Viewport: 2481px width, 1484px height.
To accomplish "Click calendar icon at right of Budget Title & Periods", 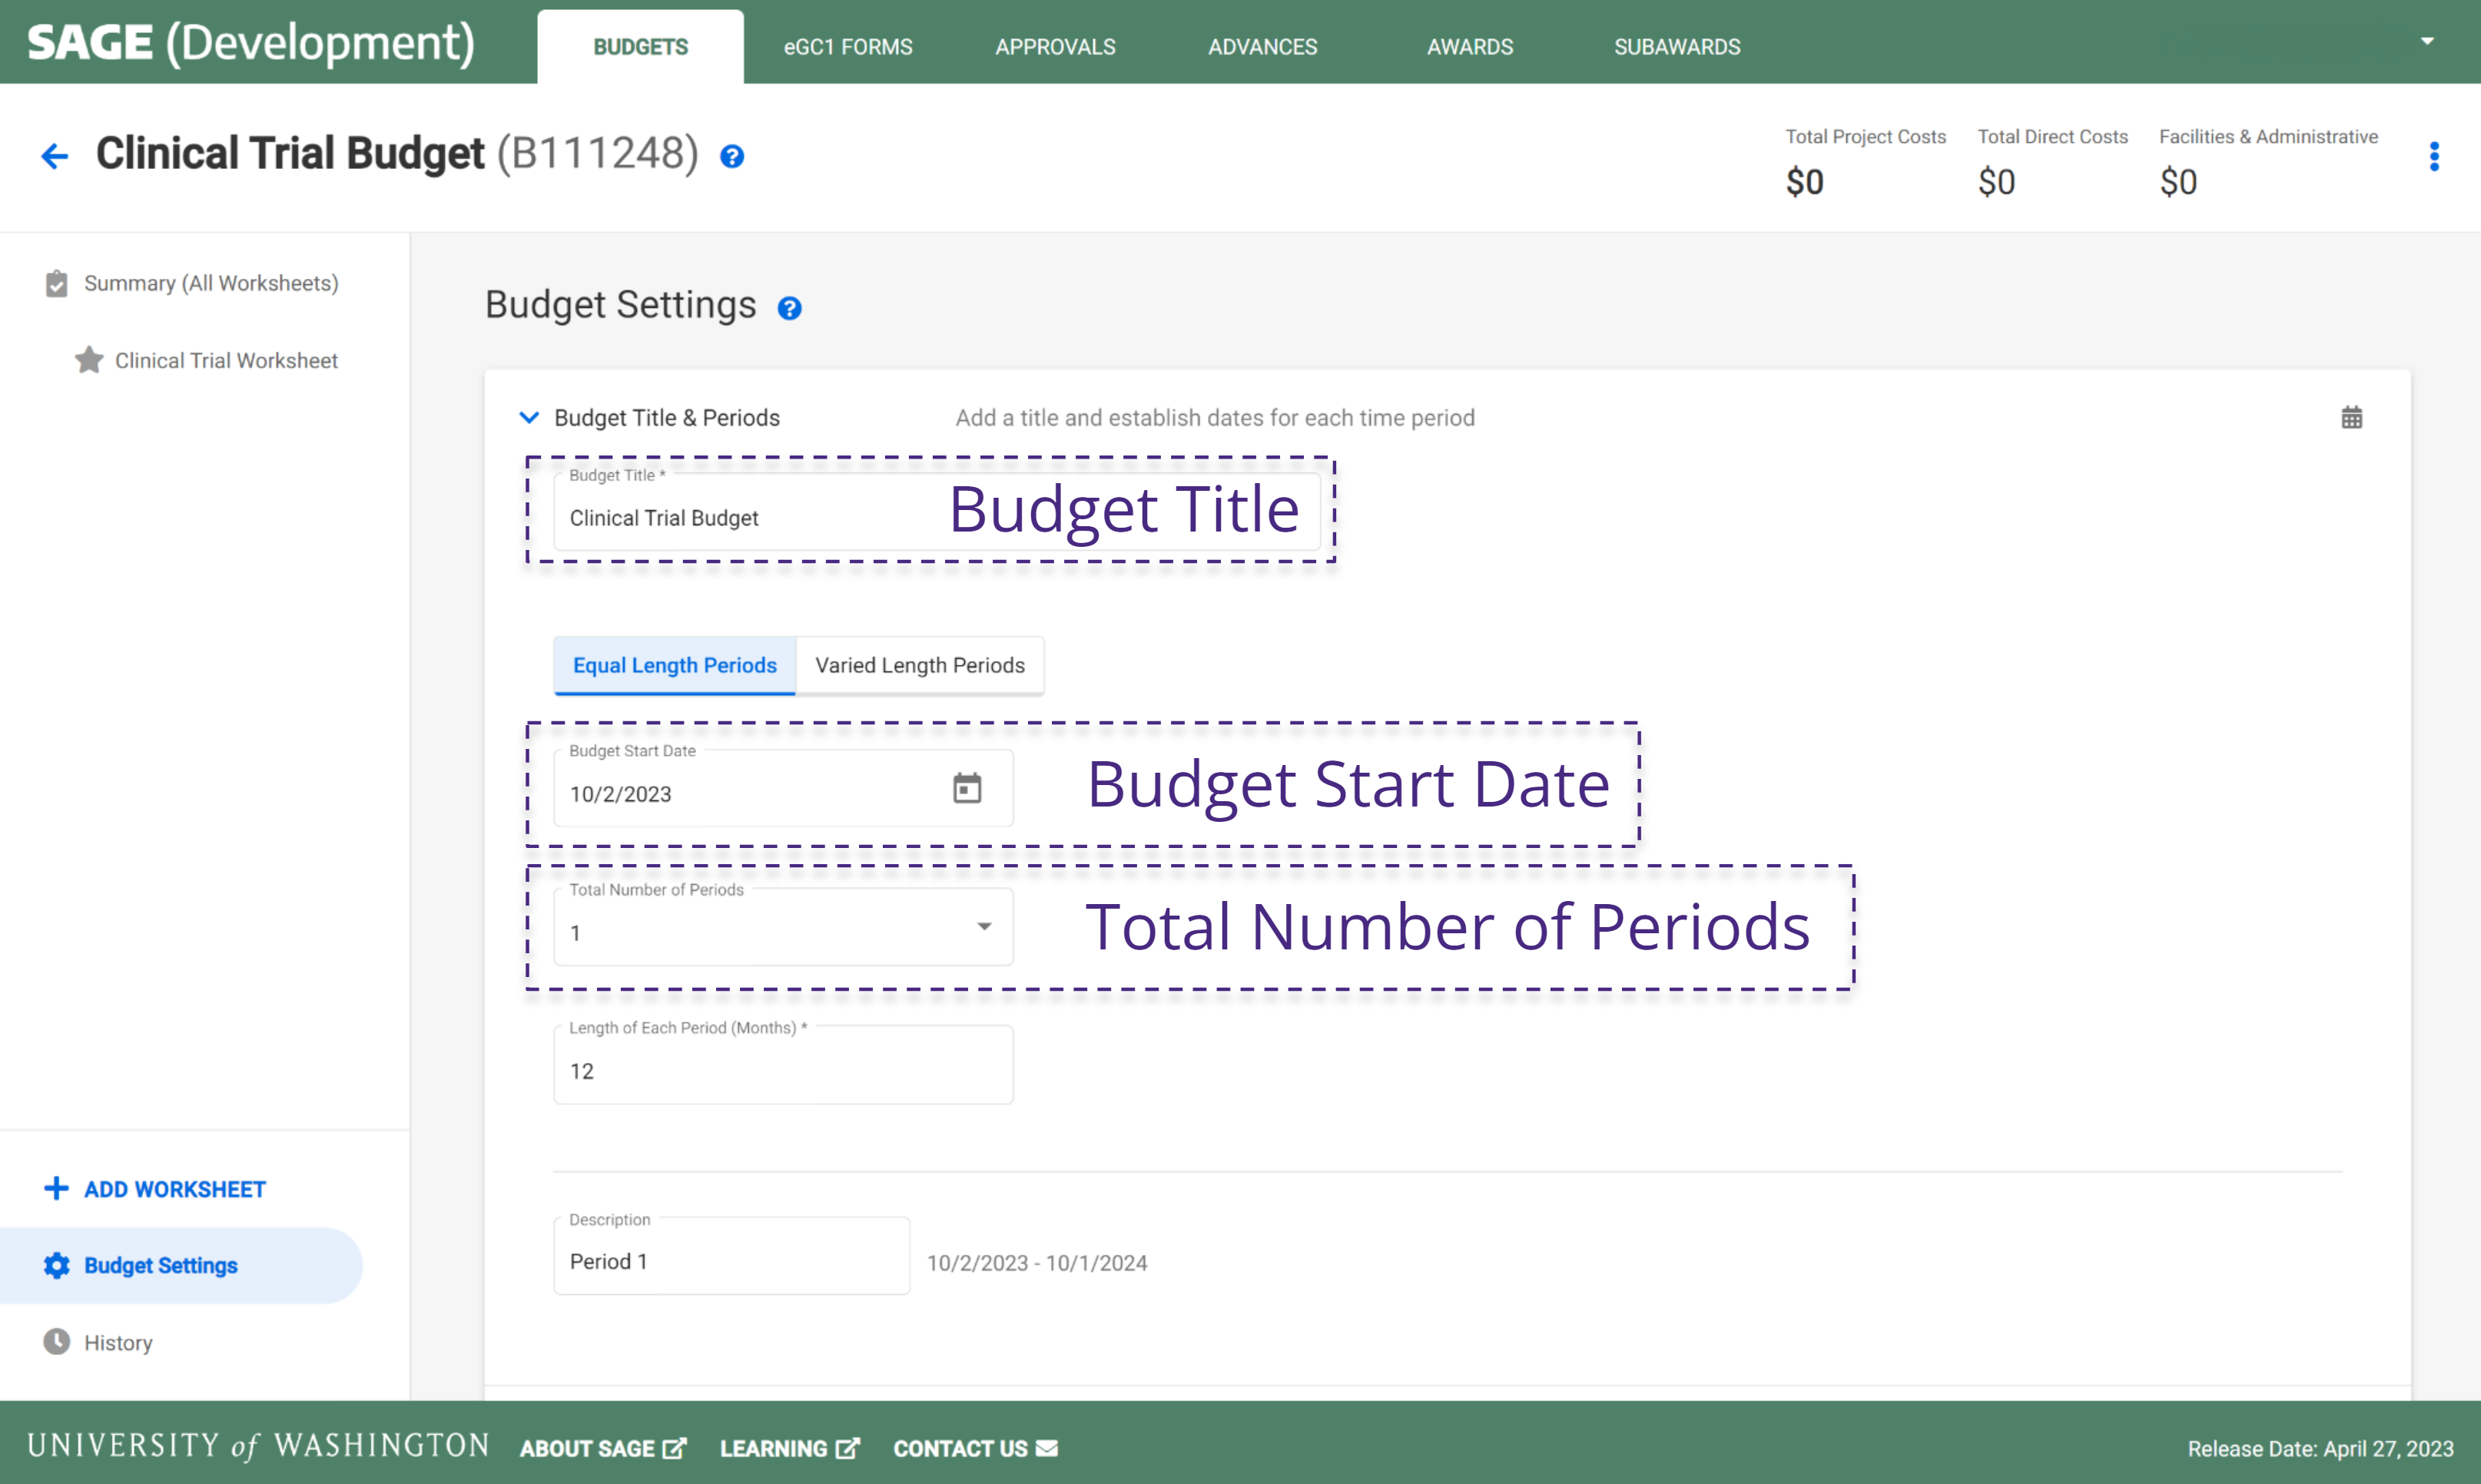I will pos(2351,418).
